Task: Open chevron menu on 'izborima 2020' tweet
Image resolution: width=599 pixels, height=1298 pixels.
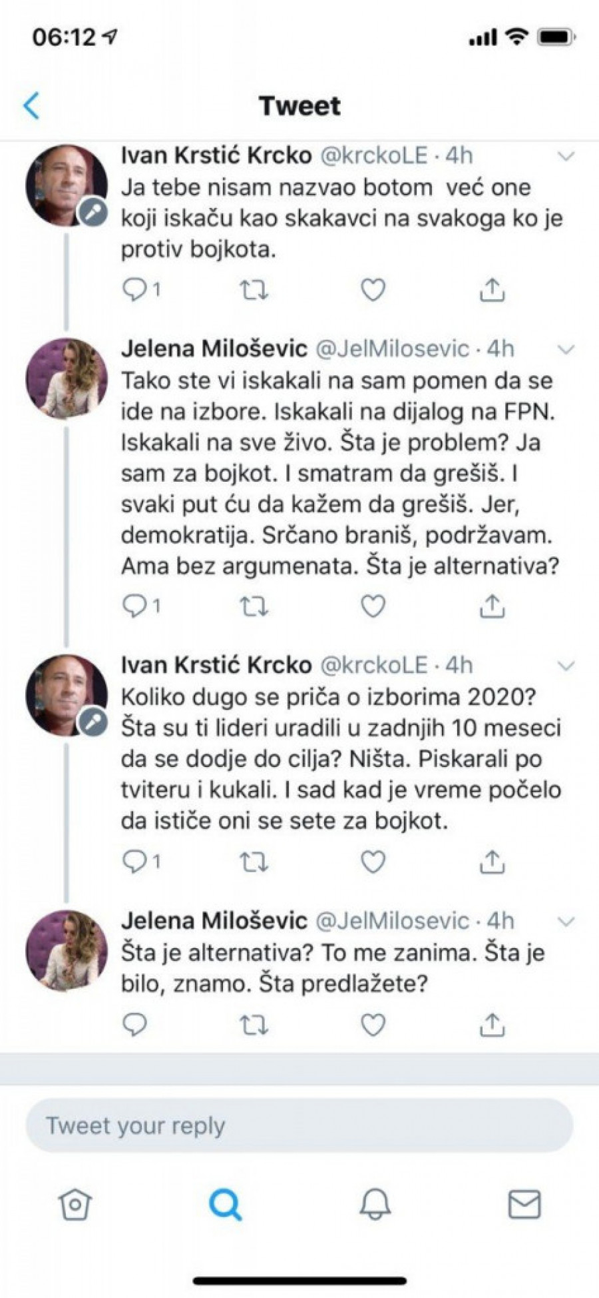Action: [x=566, y=666]
